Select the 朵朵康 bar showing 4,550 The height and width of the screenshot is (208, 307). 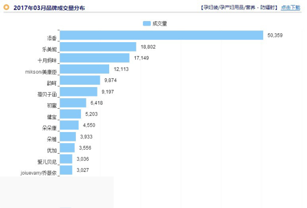click(69, 125)
